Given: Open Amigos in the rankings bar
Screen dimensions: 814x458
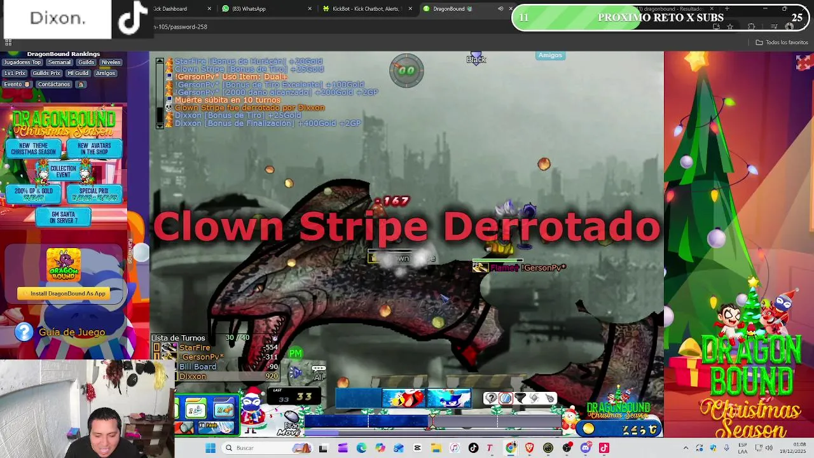Looking at the screenshot, I should click(106, 73).
